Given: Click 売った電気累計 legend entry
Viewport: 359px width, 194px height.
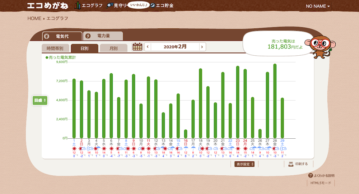Looking at the screenshot, I should [61, 57].
